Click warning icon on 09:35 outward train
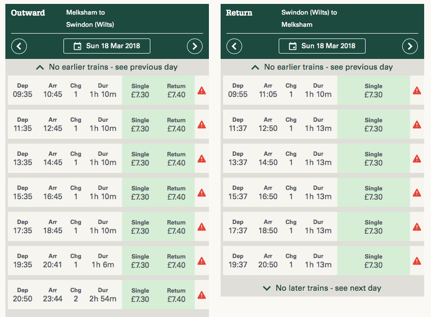The image size is (431, 317). pyautogui.click(x=202, y=90)
